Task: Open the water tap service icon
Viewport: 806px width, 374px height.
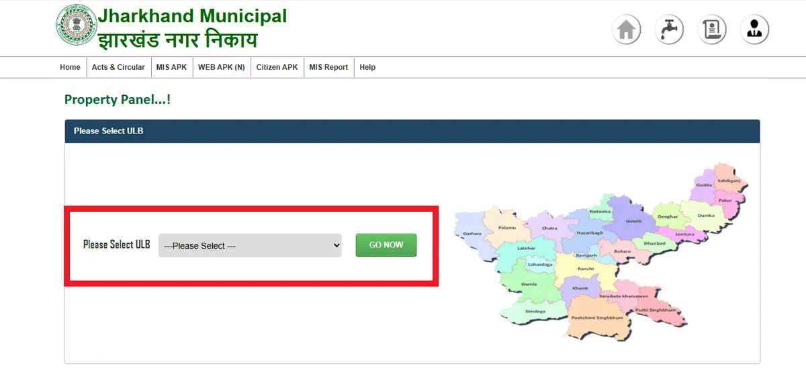Action: pyautogui.click(x=669, y=30)
